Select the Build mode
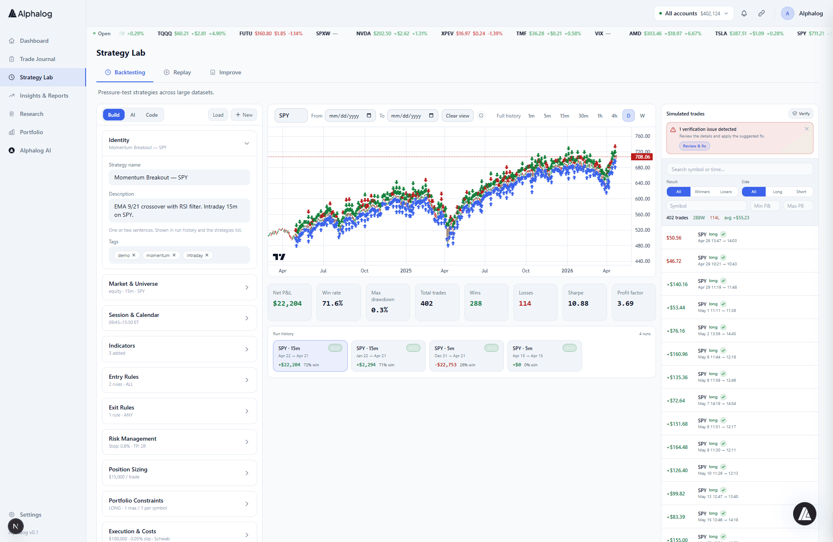This screenshot has width=833, height=542. [x=114, y=115]
